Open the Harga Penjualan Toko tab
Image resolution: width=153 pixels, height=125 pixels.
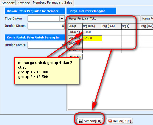coord(83,18)
